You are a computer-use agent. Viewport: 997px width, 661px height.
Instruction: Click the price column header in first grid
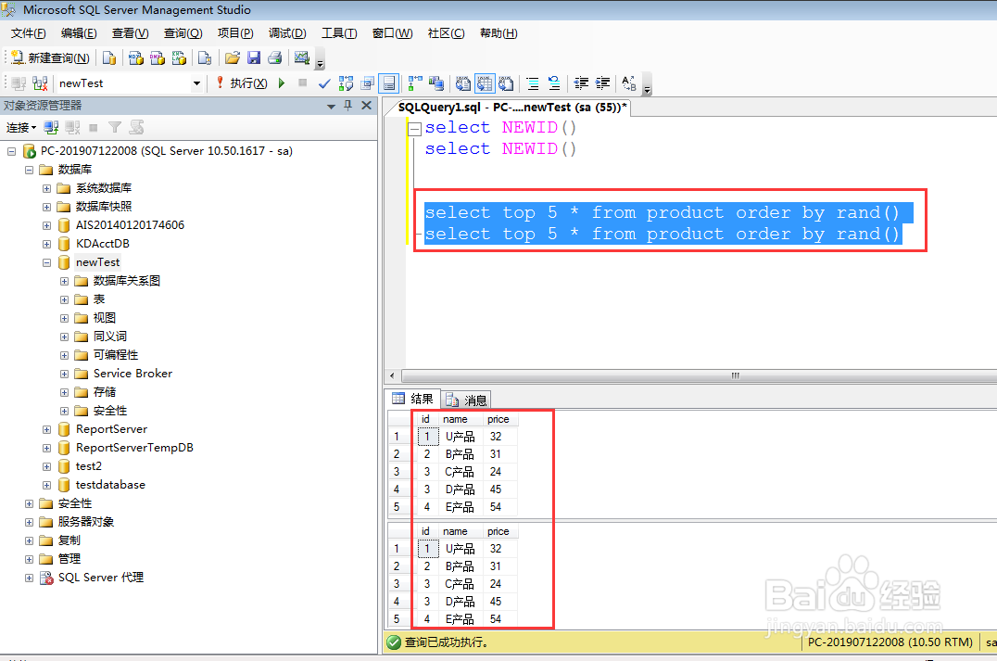498,420
